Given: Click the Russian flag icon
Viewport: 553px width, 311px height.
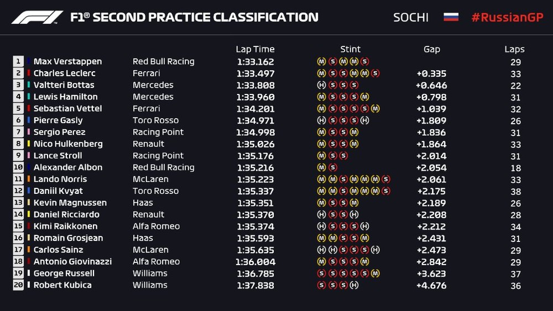Looking at the screenshot, I should point(451,17).
